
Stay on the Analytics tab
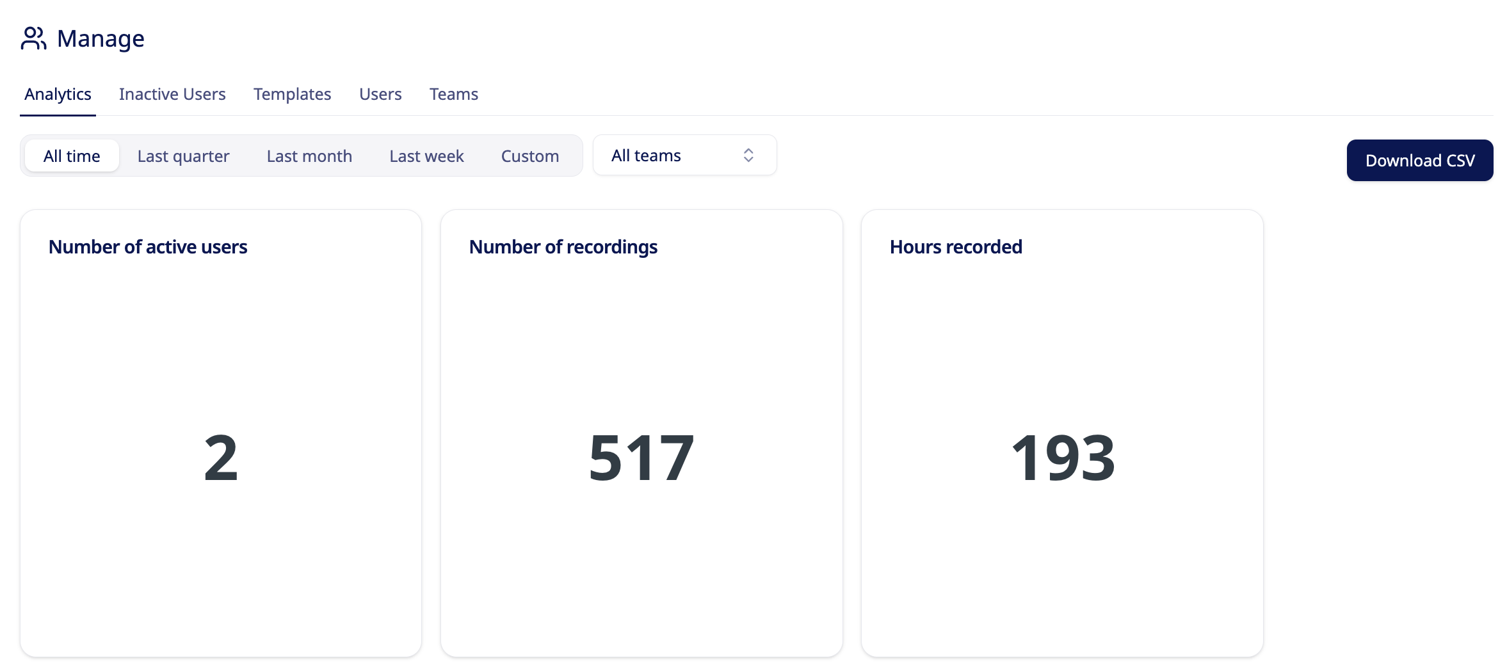point(57,93)
